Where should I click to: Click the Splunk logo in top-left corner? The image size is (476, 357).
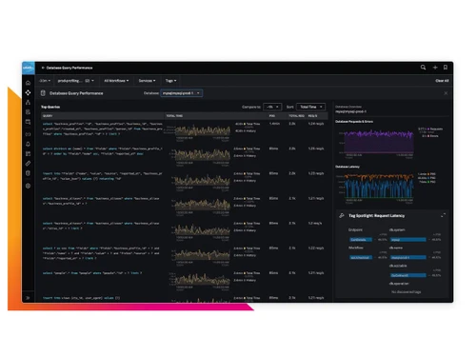pyautogui.click(x=29, y=68)
